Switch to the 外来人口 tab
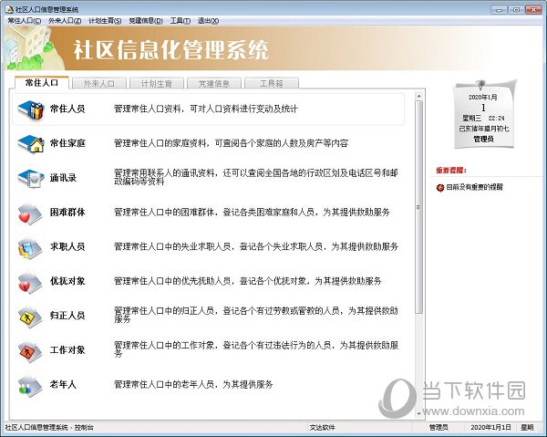 tap(99, 83)
